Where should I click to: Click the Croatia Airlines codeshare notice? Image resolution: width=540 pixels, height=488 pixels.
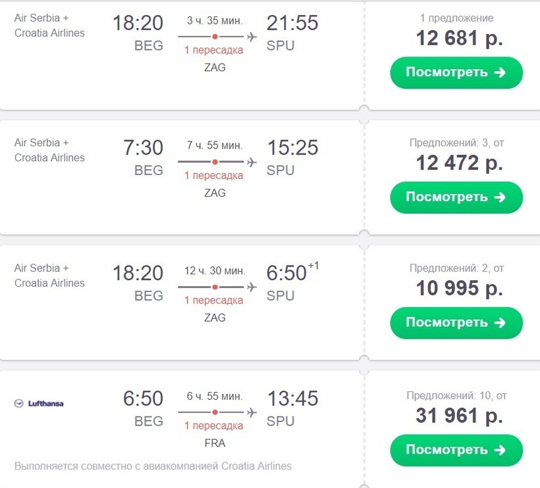point(153,466)
